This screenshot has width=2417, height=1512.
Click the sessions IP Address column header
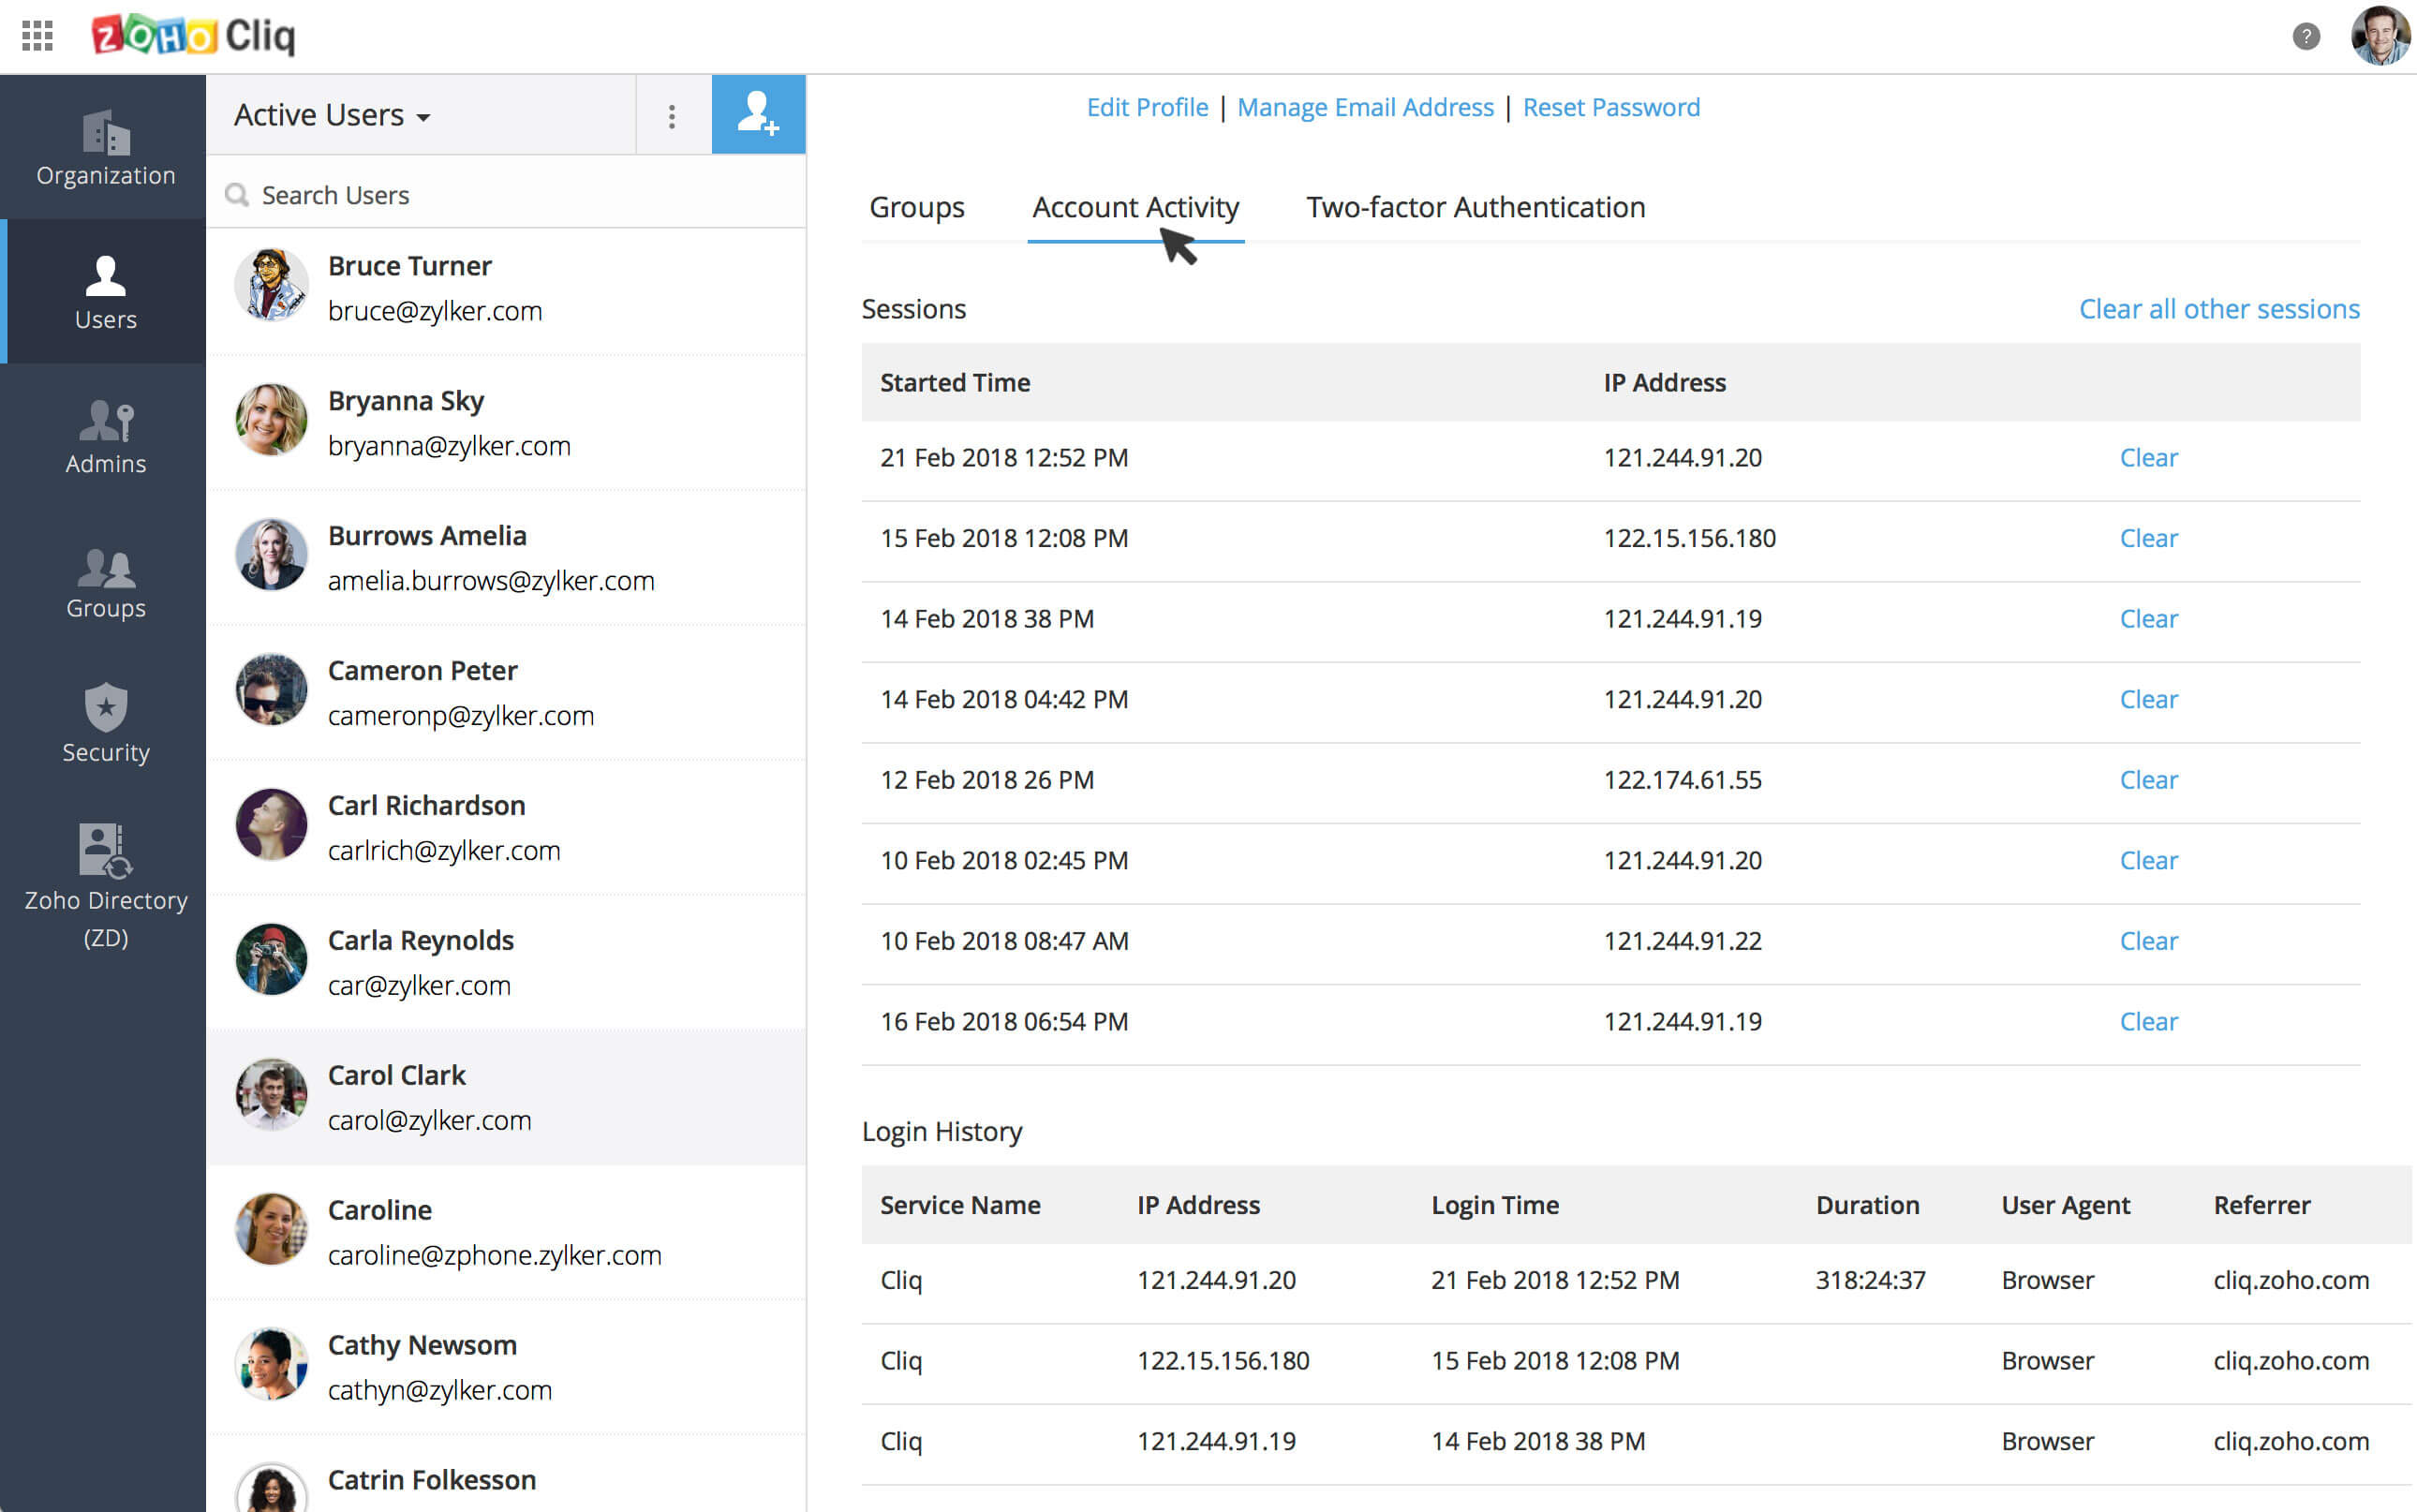(x=1664, y=382)
